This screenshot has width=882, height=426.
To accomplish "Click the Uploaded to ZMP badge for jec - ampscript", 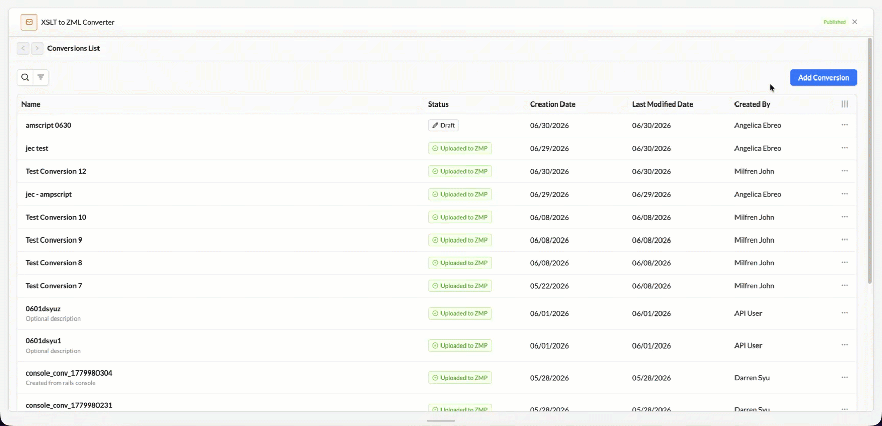I will tap(460, 194).
